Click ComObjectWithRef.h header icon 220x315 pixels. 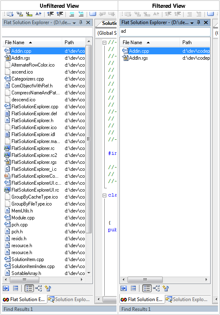coord(7,85)
